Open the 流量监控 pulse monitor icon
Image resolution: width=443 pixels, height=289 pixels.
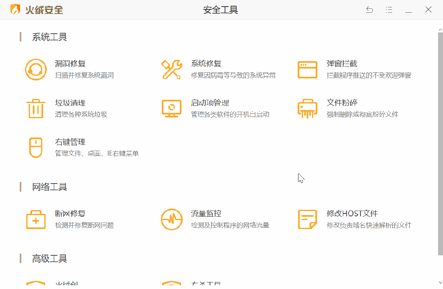[172, 220]
